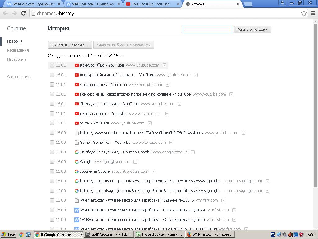318x239 pixels.
Task: Open the Задание №23075 WMRFast link
Action: pyautogui.click(x=137, y=200)
